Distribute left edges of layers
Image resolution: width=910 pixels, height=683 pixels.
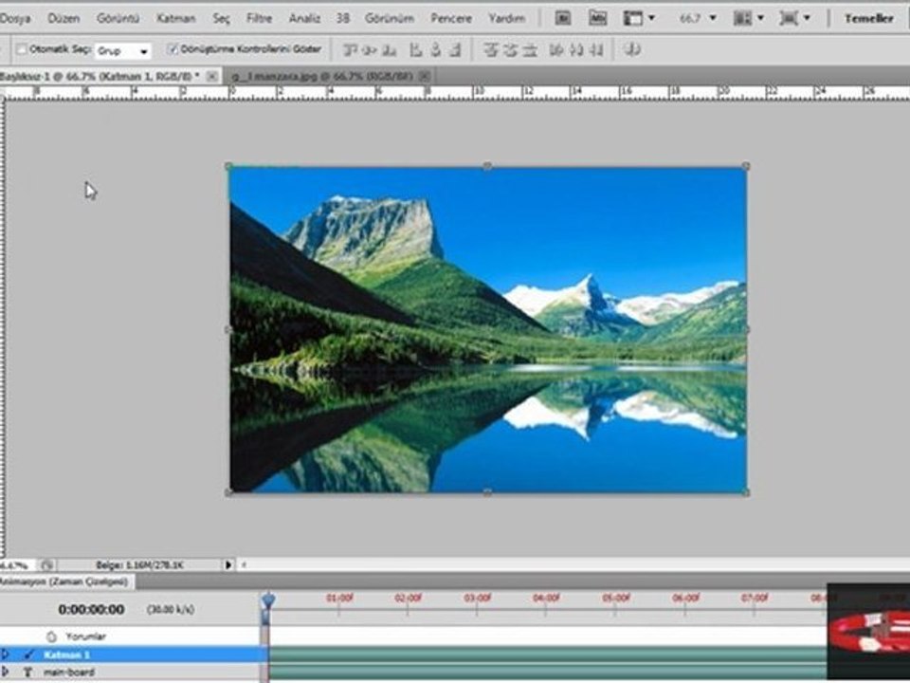(x=556, y=50)
